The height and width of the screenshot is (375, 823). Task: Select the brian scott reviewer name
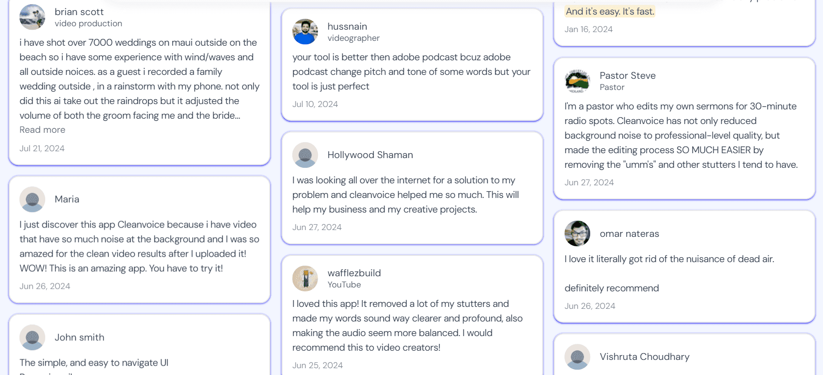(79, 12)
